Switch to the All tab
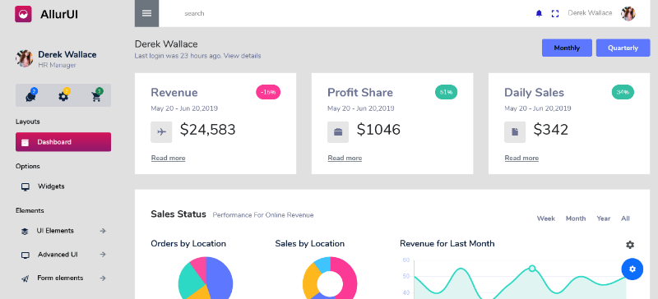Viewport: 658px width, 299px height. [x=626, y=218]
